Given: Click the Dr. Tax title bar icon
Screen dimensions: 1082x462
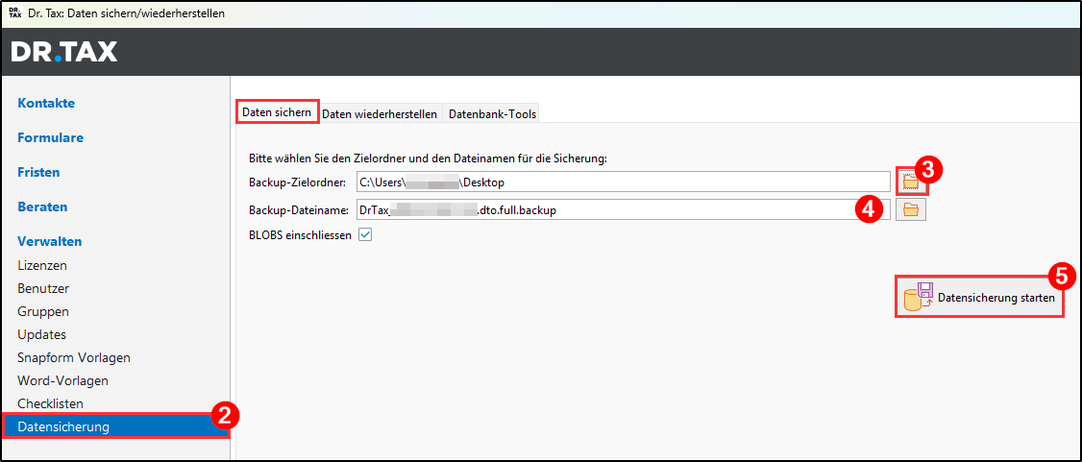Looking at the screenshot, I should (15, 13).
